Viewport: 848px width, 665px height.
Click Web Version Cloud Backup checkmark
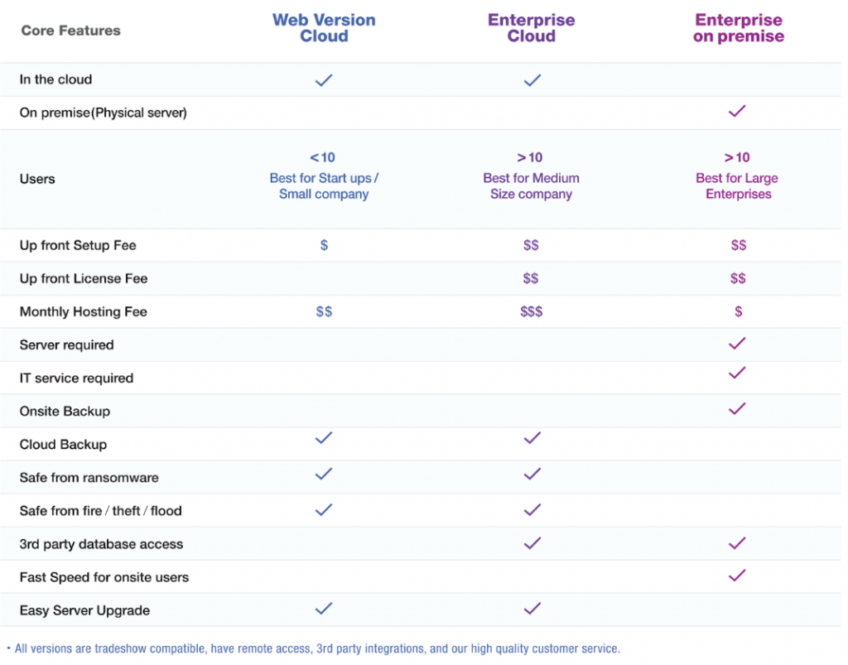(x=324, y=438)
